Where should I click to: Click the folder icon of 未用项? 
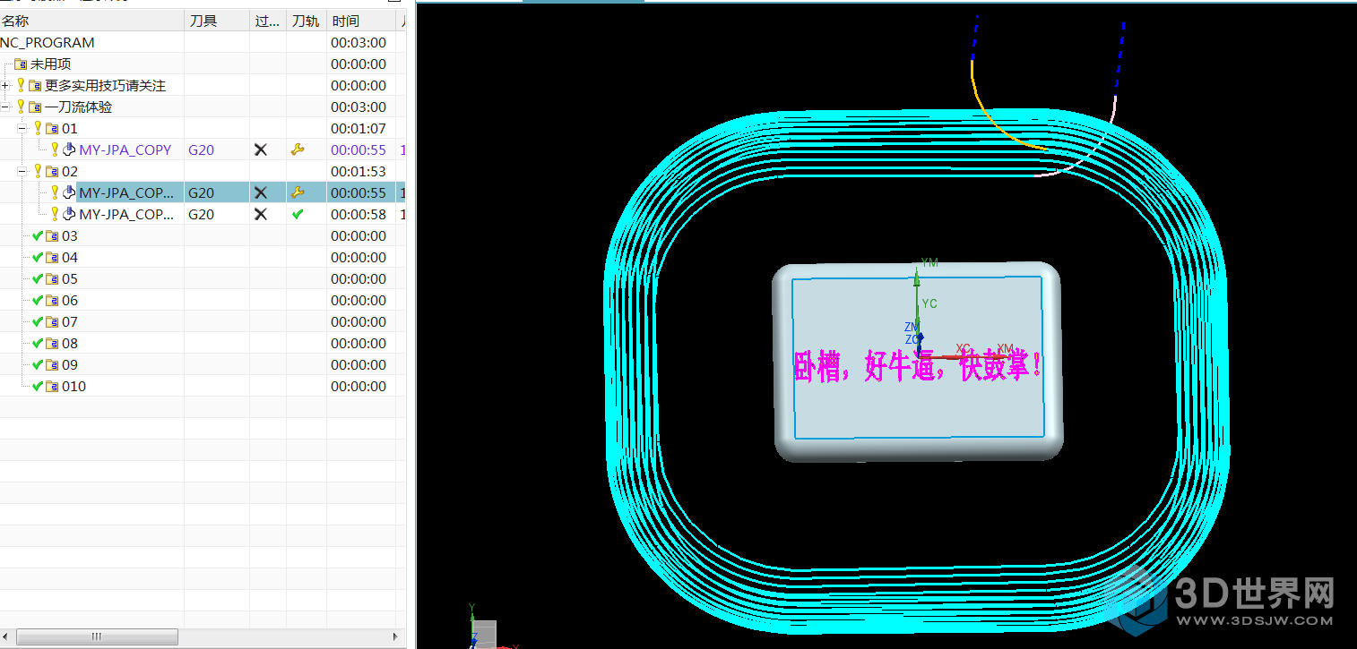[x=22, y=64]
